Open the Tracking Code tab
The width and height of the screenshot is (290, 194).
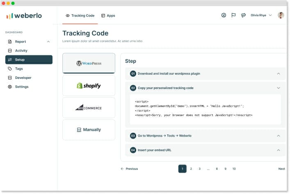pyautogui.click(x=80, y=16)
